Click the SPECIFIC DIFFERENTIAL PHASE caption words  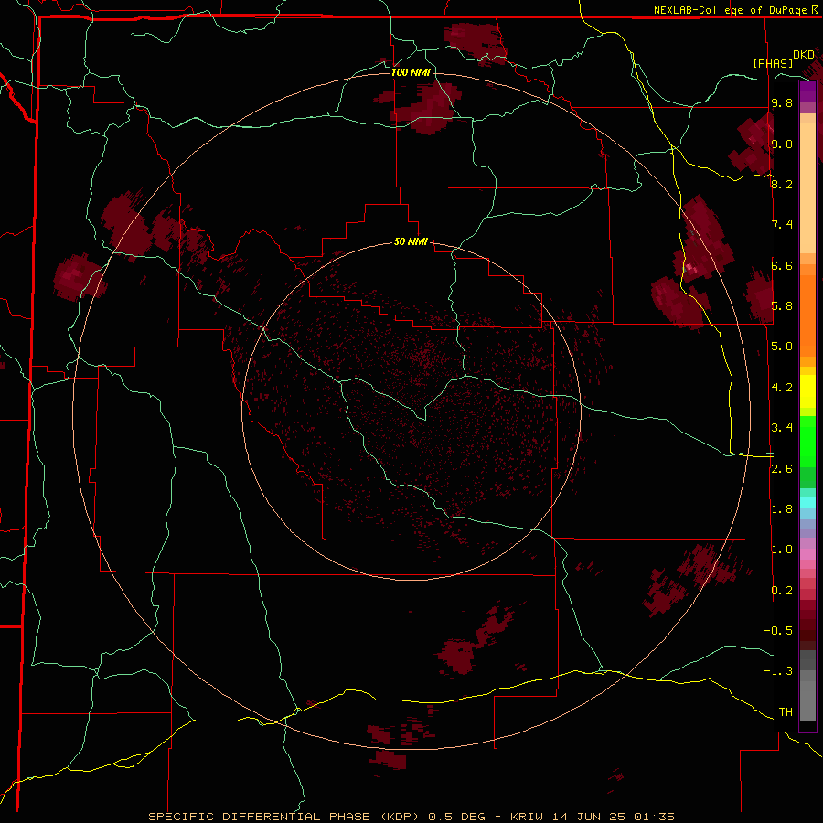pos(260,817)
